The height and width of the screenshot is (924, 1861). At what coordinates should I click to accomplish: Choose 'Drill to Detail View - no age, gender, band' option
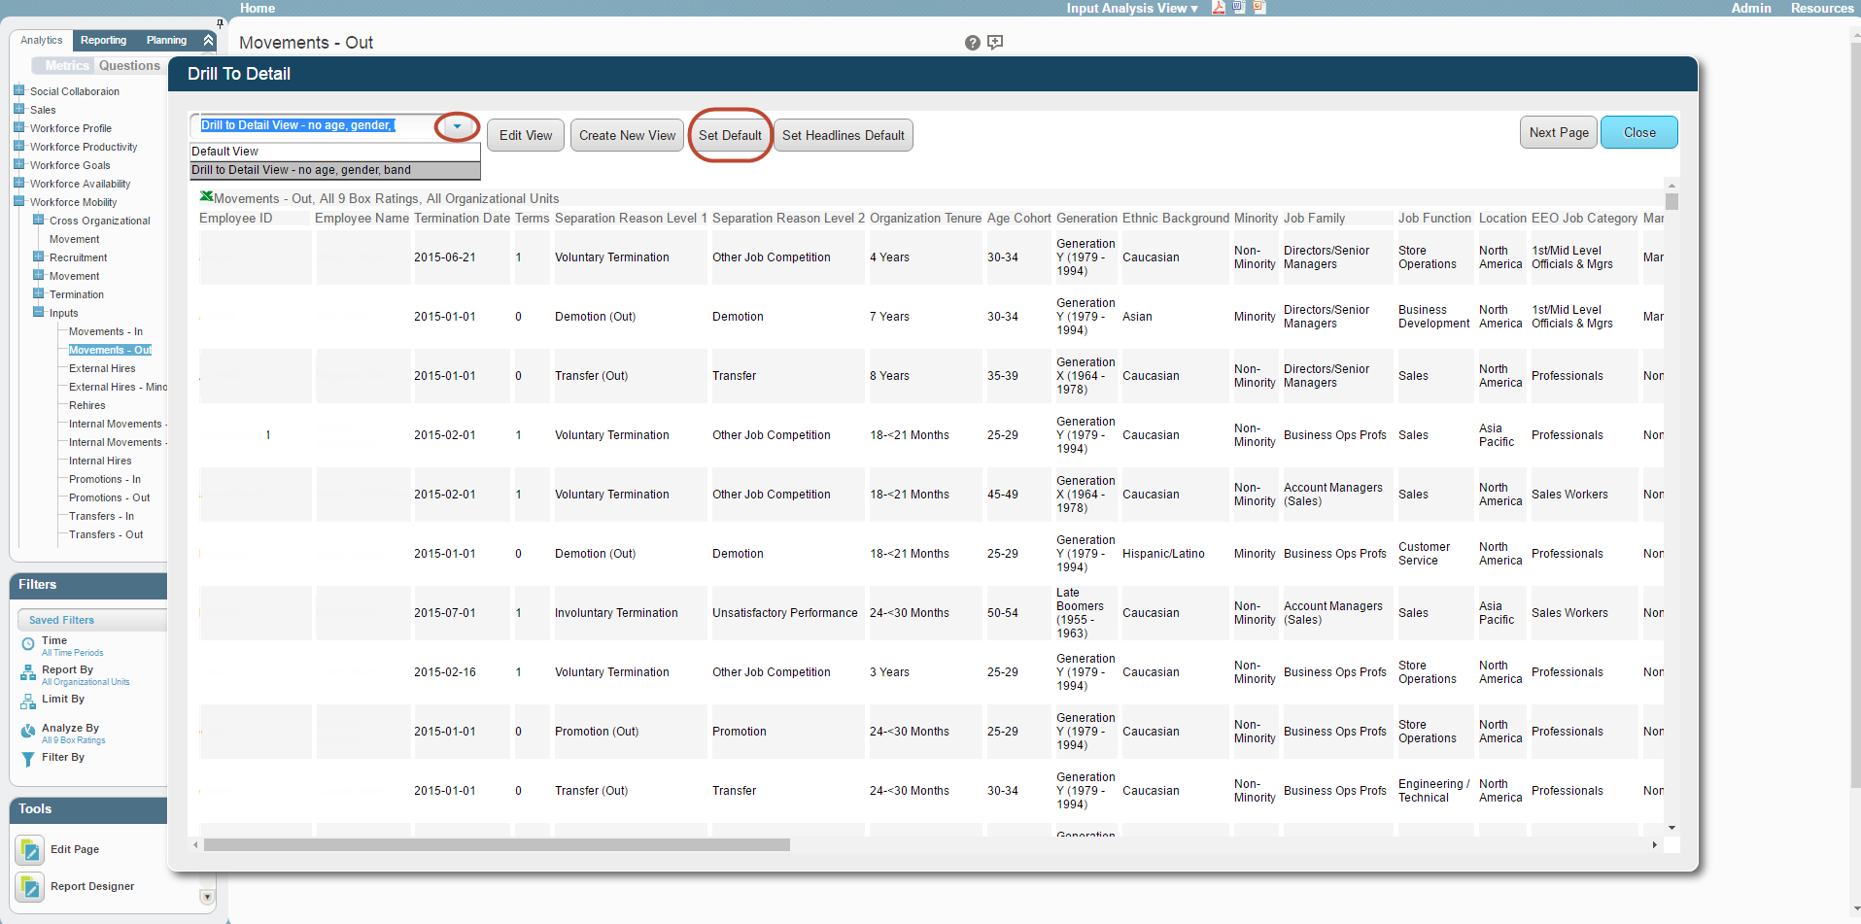coord(334,170)
